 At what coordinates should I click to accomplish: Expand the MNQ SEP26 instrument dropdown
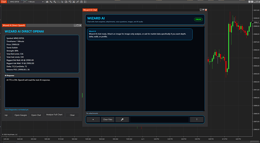(25, 2)
